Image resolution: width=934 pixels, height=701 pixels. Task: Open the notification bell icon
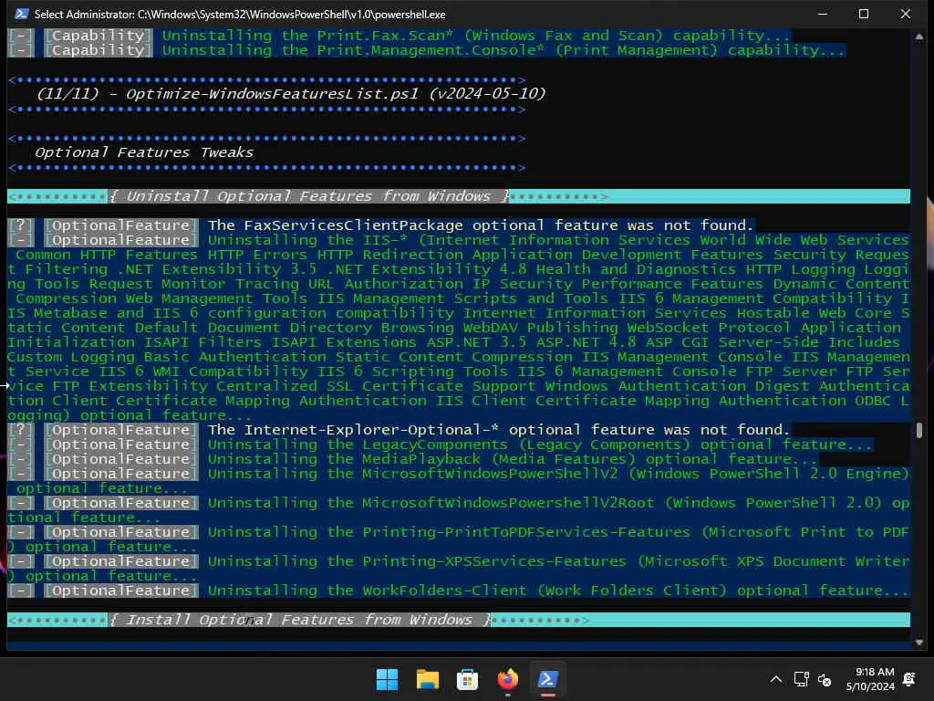pyautogui.click(x=909, y=679)
